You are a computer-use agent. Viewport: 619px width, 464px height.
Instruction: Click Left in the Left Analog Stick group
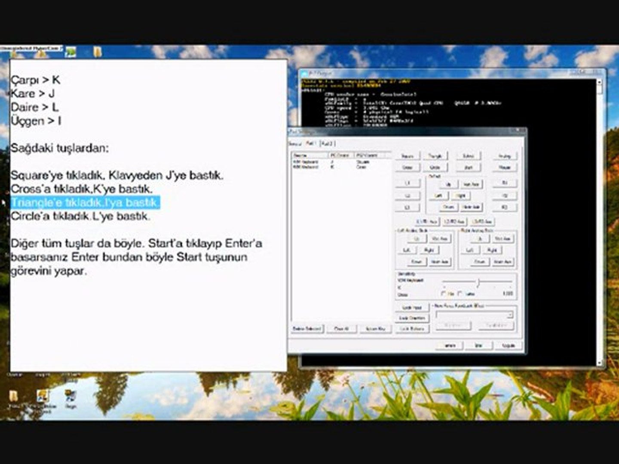click(406, 250)
